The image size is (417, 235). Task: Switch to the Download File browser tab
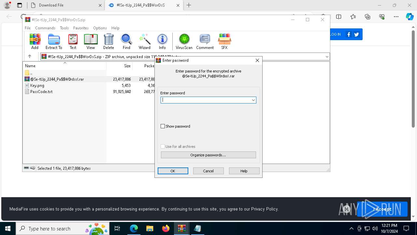(65, 5)
